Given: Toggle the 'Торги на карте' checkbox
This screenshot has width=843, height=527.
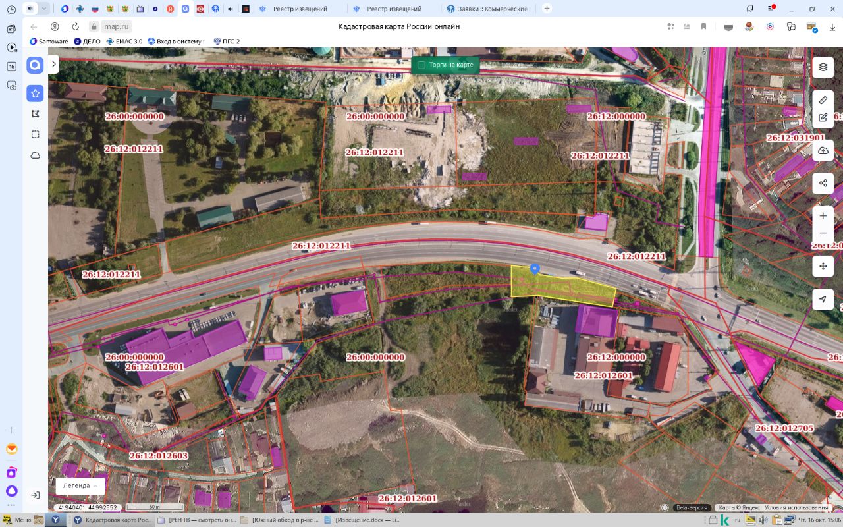Looking at the screenshot, I should click(x=421, y=65).
